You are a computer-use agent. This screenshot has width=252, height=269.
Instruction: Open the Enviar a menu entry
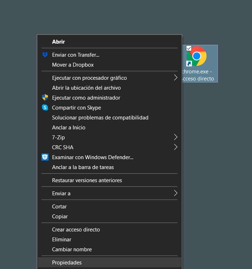(110, 194)
